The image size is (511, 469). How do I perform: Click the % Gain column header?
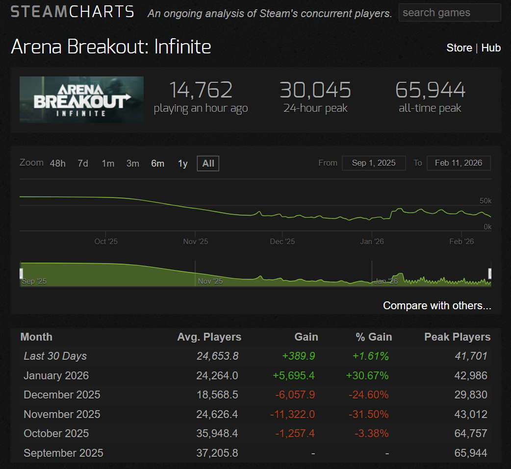click(374, 337)
